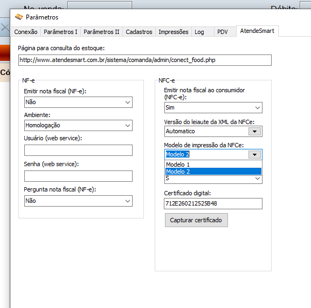Screen dimensions: 311x308
Task: Collapse the Modelo de impressão dropdown arrow
Action: pos(254,155)
